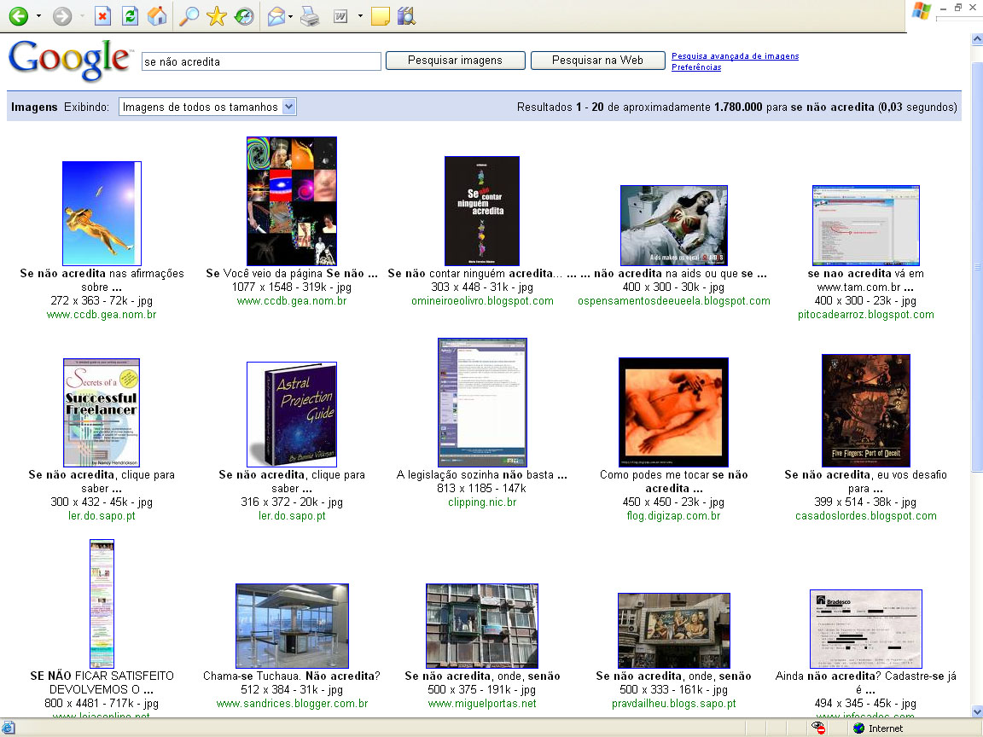
Task: Open the History toolbar icon
Action: (x=243, y=15)
